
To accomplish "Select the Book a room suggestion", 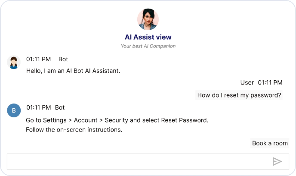I will pyautogui.click(x=270, y=143).
